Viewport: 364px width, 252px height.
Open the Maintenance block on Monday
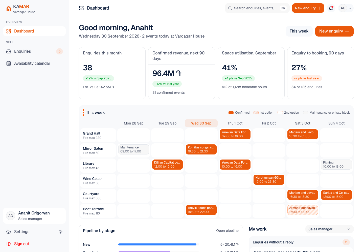(x=134, y=149)
